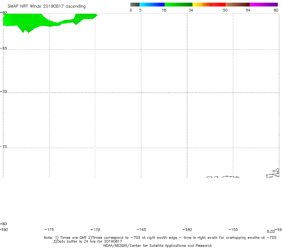This screenshot has width=282, height=248.
Task: Click the title 'SMAP NRT Winds 20190817 ascending'
Action: (46, 6)
